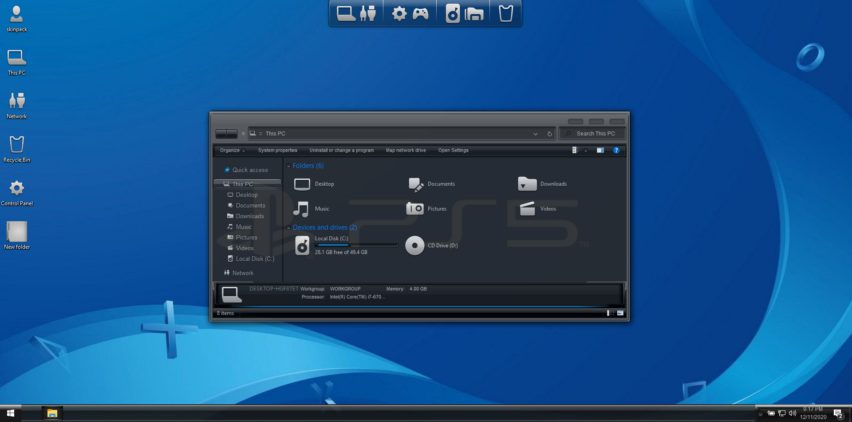Click System properties button
852x422 pixels.
[x=277, y=150]
